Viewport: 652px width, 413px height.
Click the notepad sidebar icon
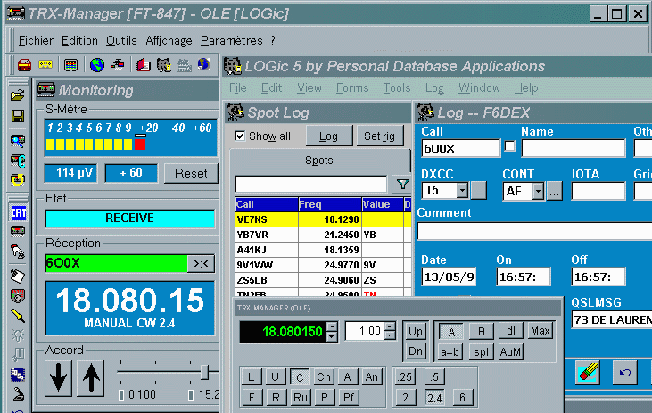(x=18, y=276)
